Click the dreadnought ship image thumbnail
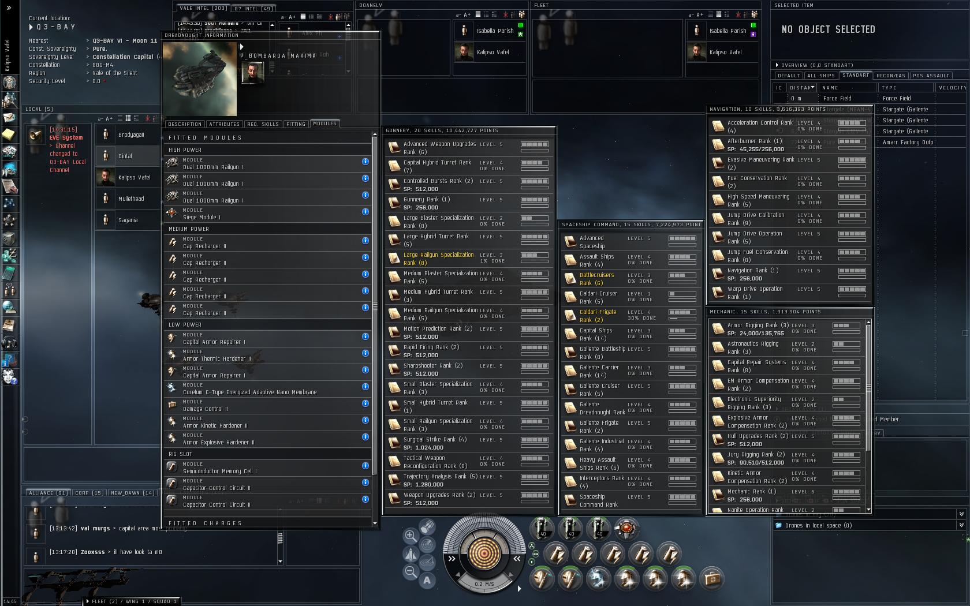 200,79
